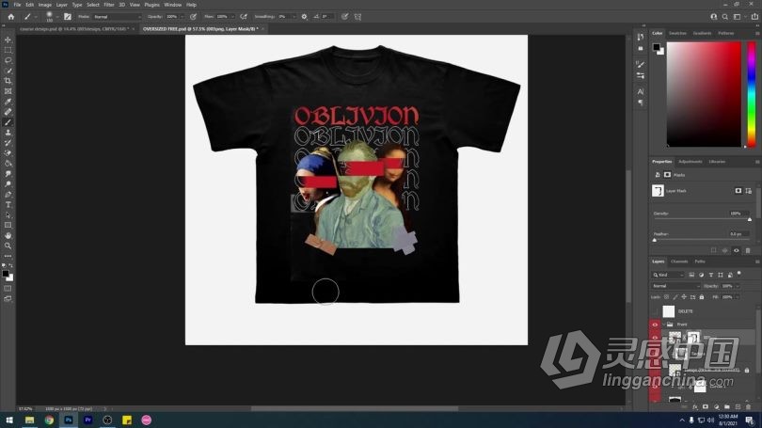762x428 pixels.
Task: Open smoothing options gear icon
Action: pos(304,17)
